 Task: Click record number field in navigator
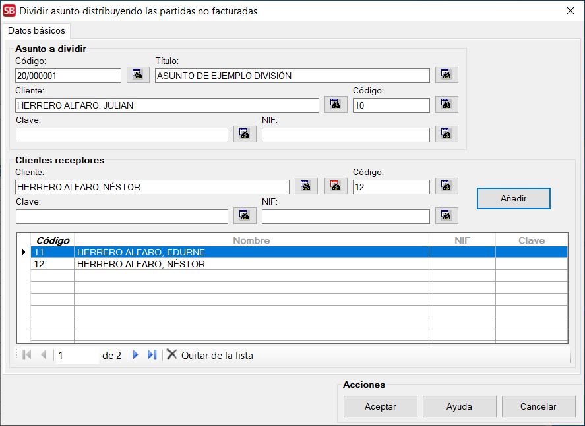[77, 356]
